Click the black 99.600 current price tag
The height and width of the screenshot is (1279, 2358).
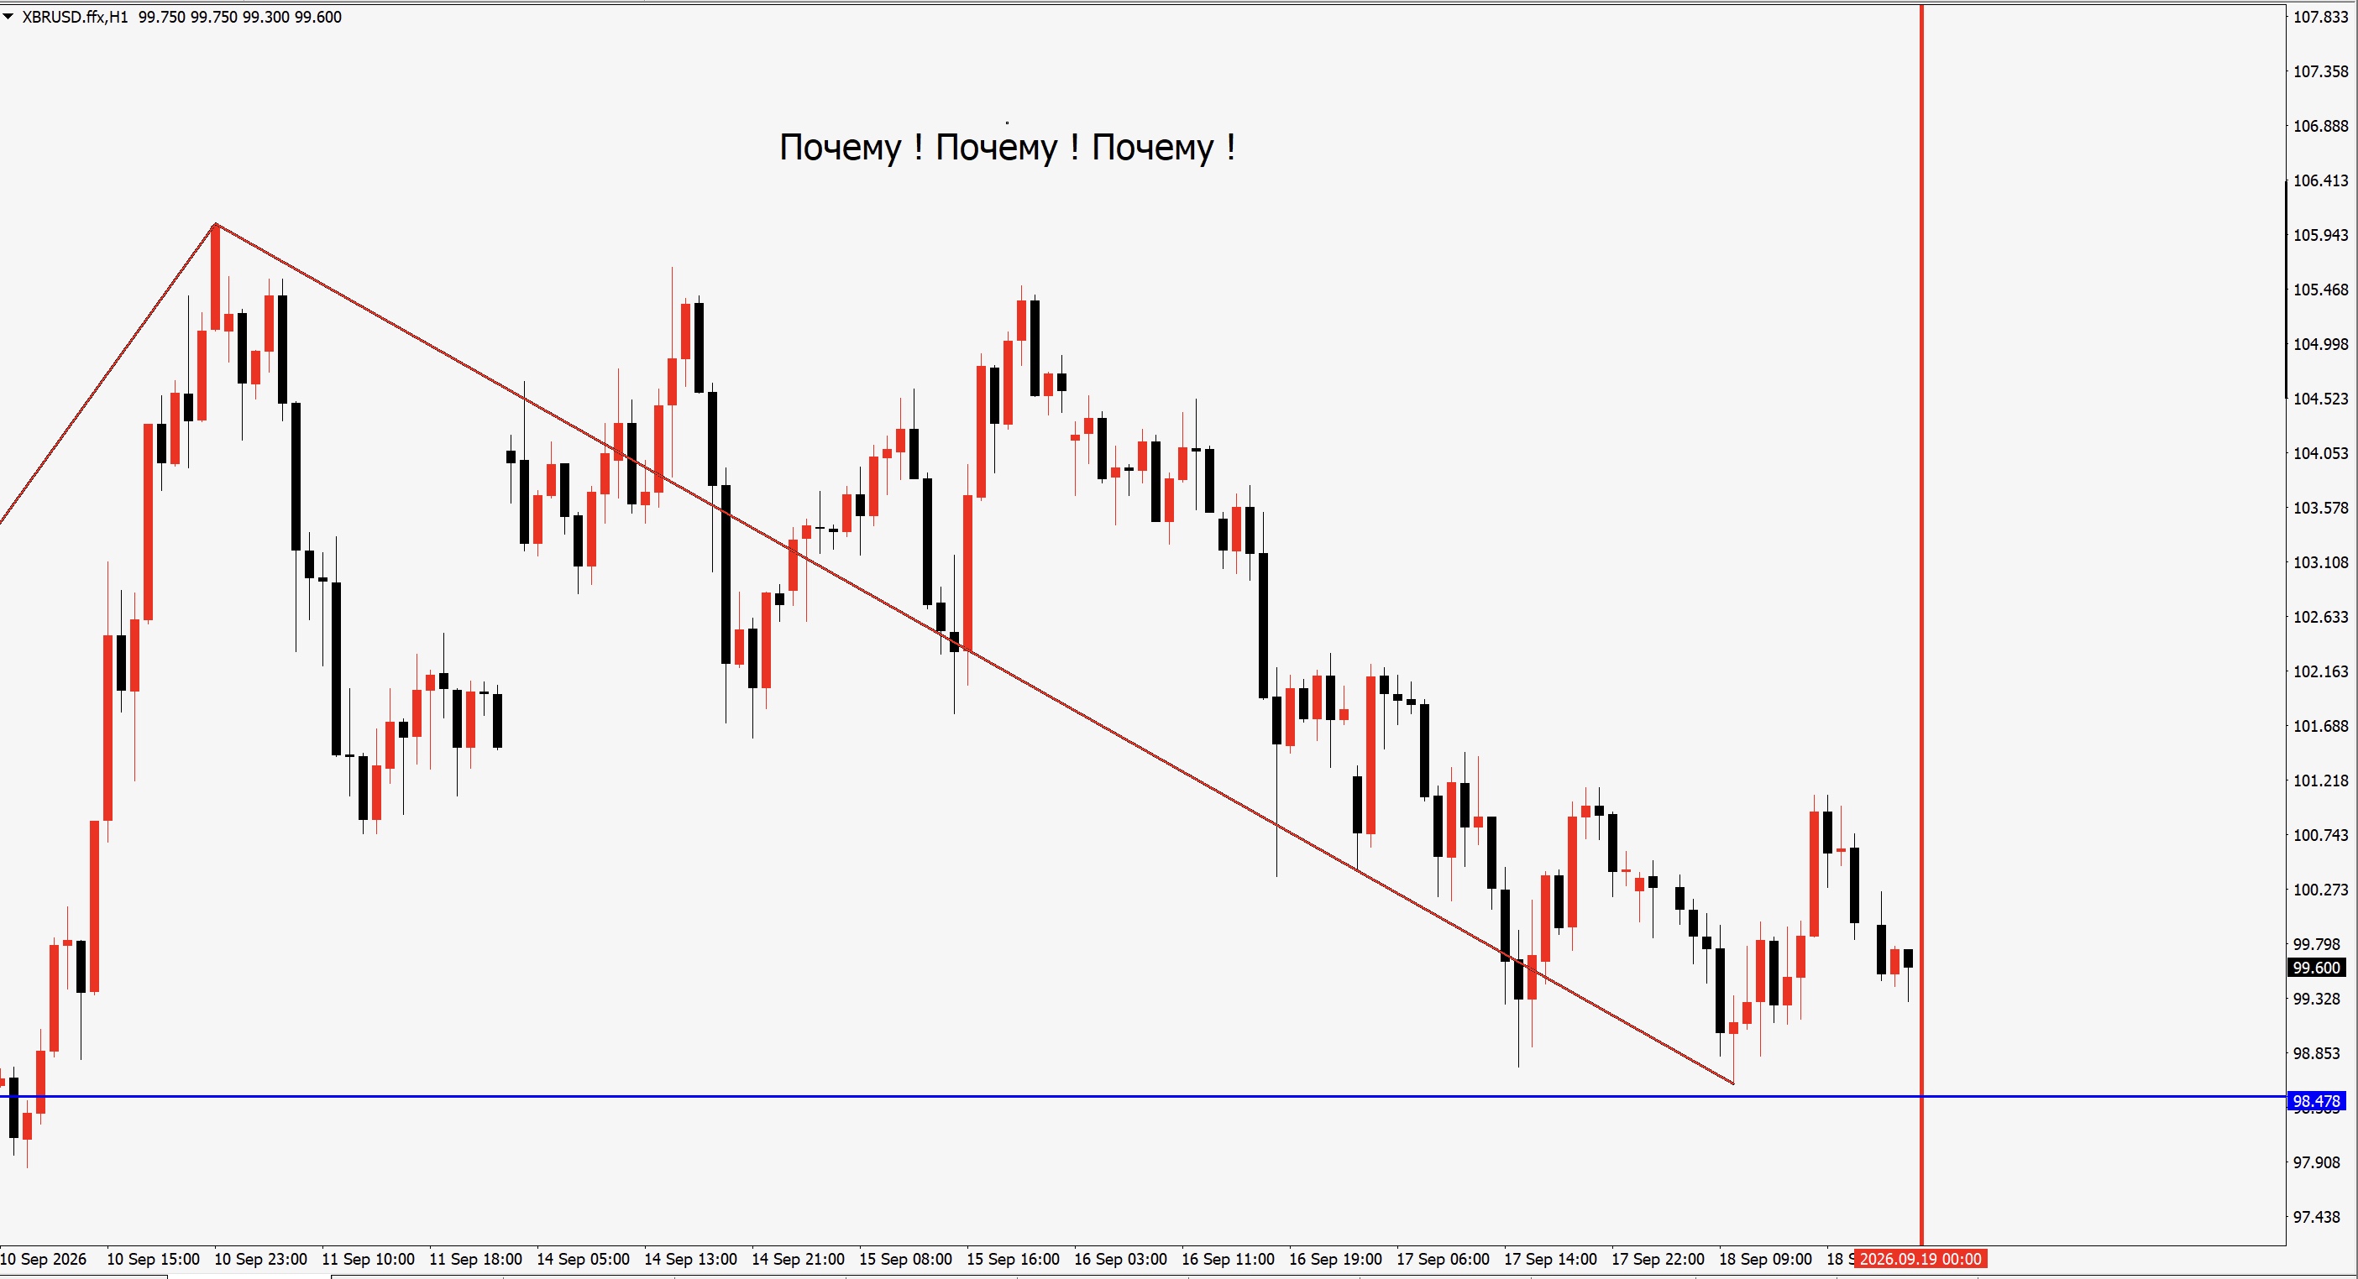[x=2317, y=968]
